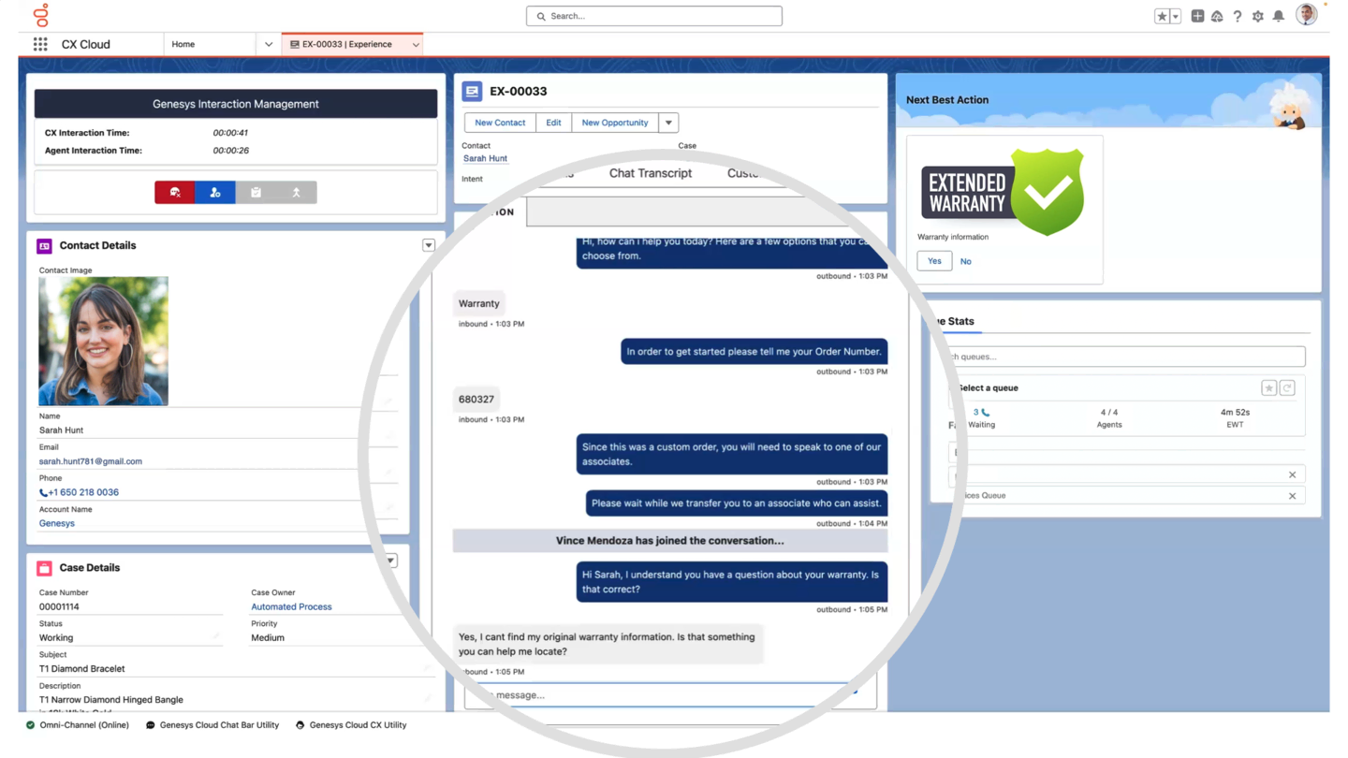Viewport: 1348px width, 758px height.
Task: Click Yes on the Extended Warranty action
Action: (934, 261)
